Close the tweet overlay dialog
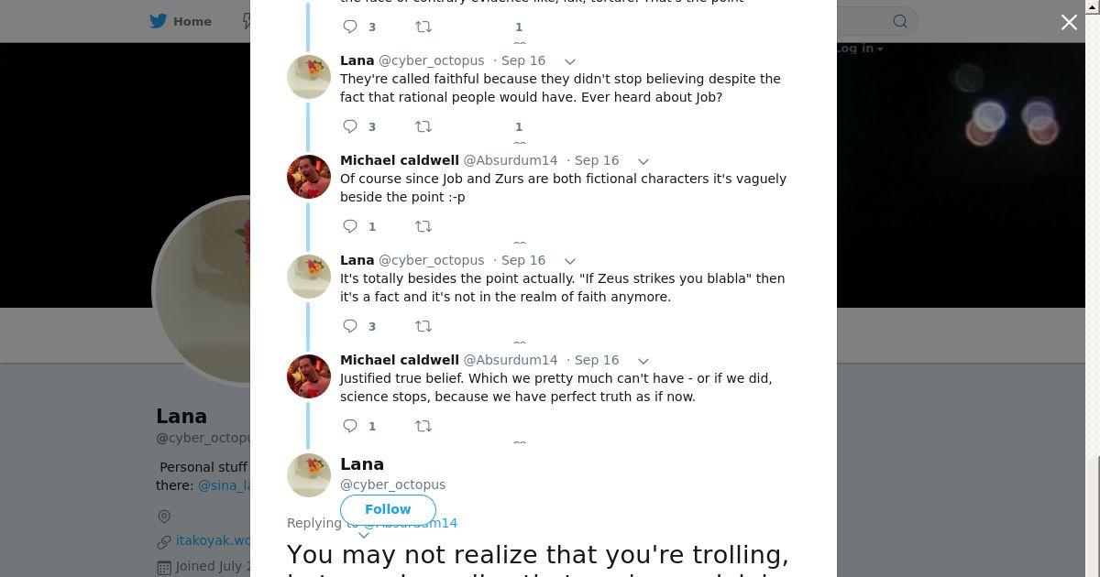This screenshot has width=1100, height=577. tap(1069, 22)
